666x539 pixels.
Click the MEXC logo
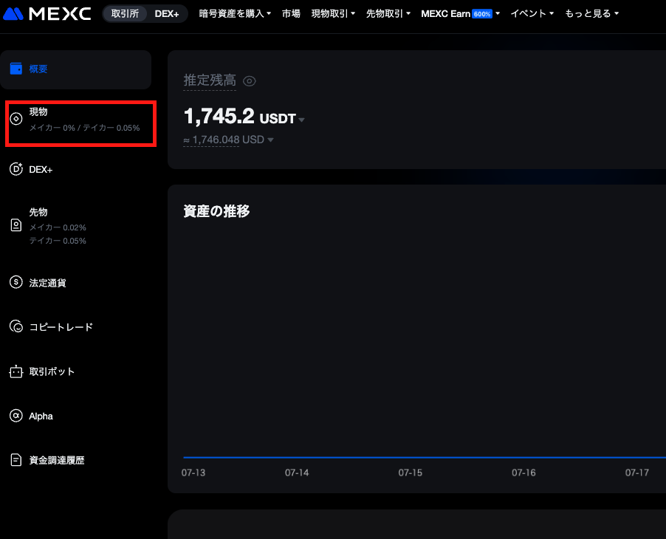[x=47, y=13]
